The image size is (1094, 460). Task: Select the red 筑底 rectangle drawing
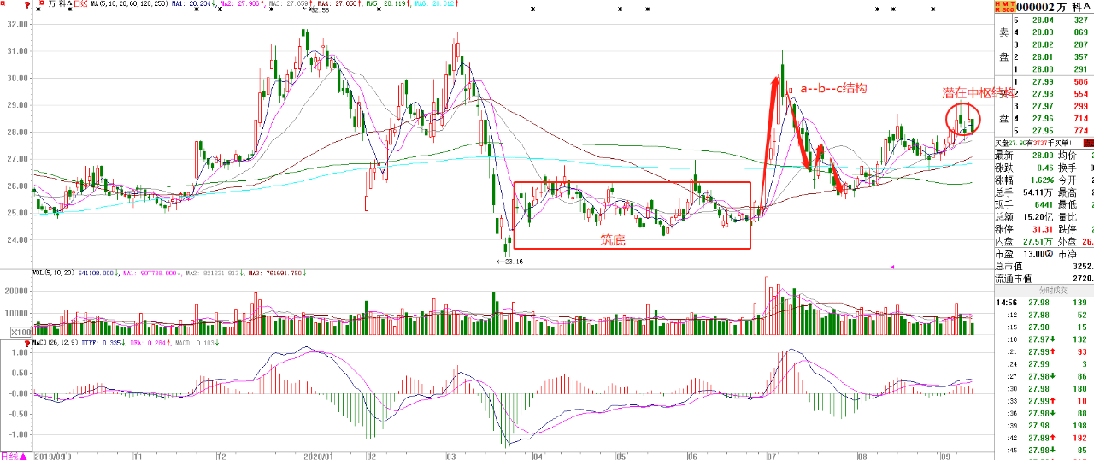click(x=632, y=215)
